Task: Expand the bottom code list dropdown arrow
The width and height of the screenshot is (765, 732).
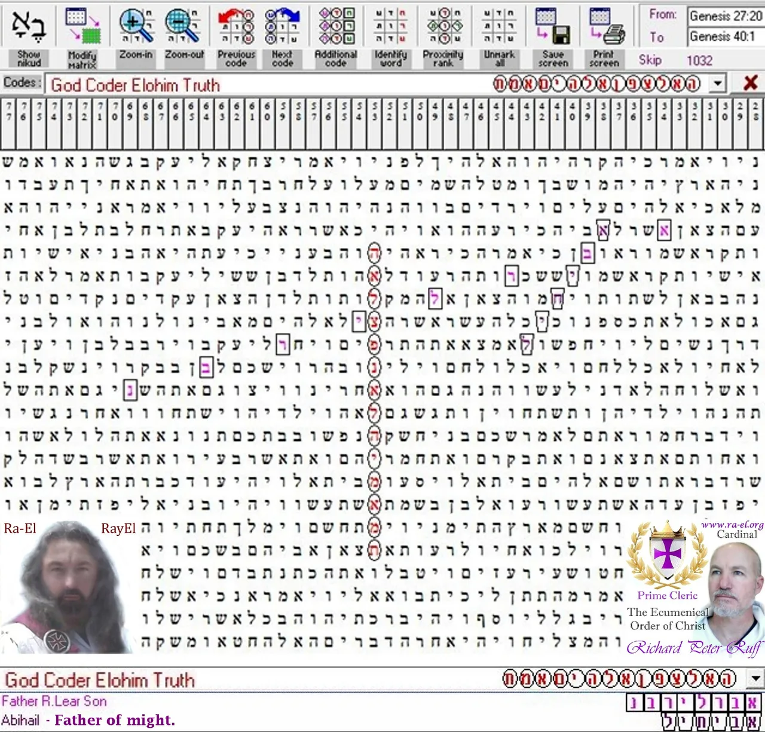Action: point(757,679)
